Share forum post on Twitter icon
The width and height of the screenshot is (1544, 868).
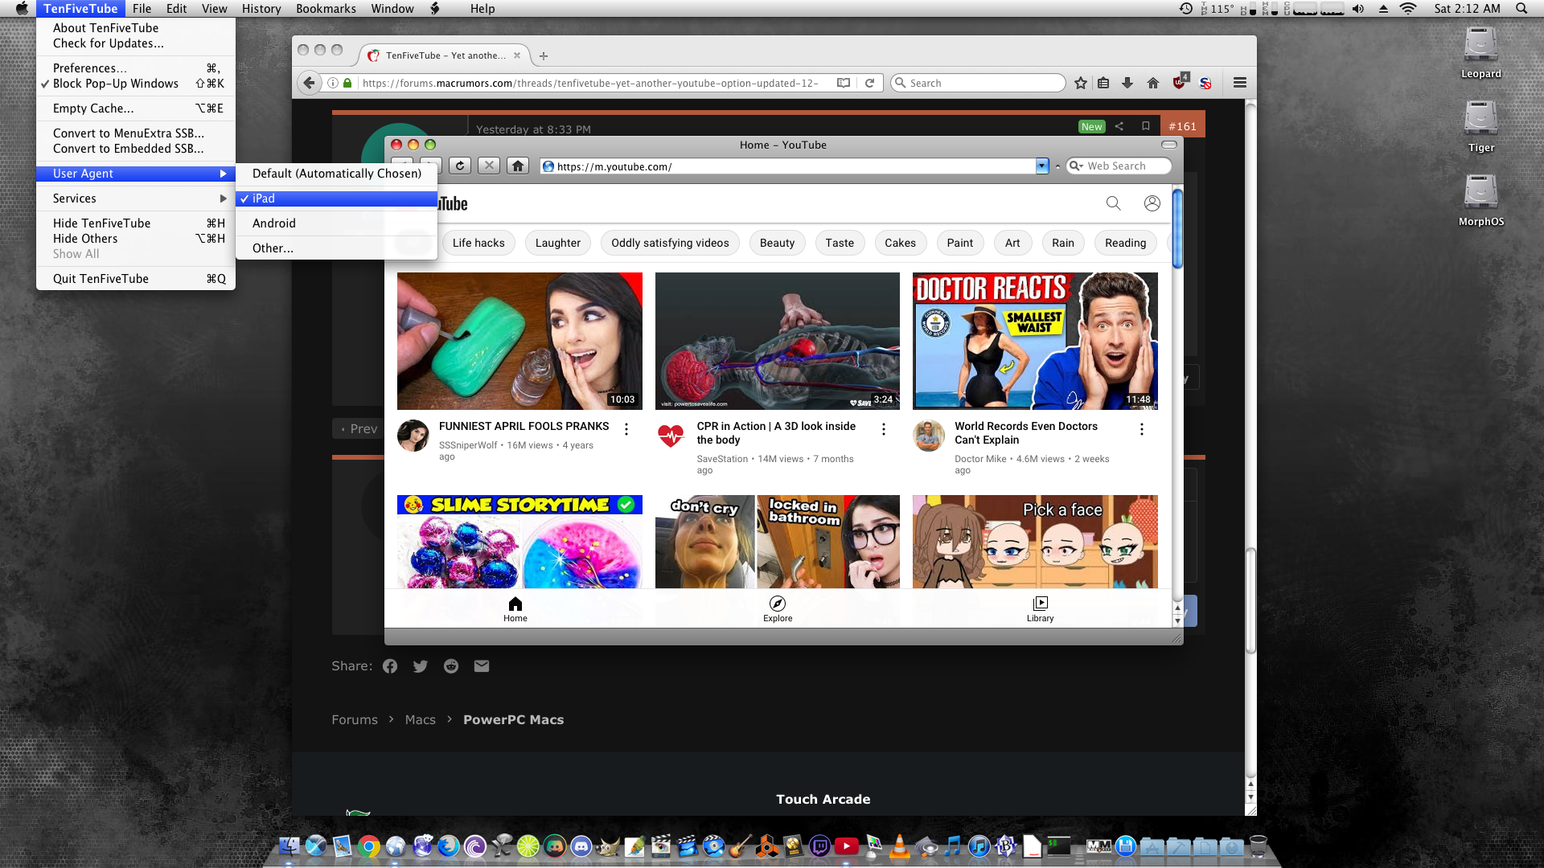[420, 666]
